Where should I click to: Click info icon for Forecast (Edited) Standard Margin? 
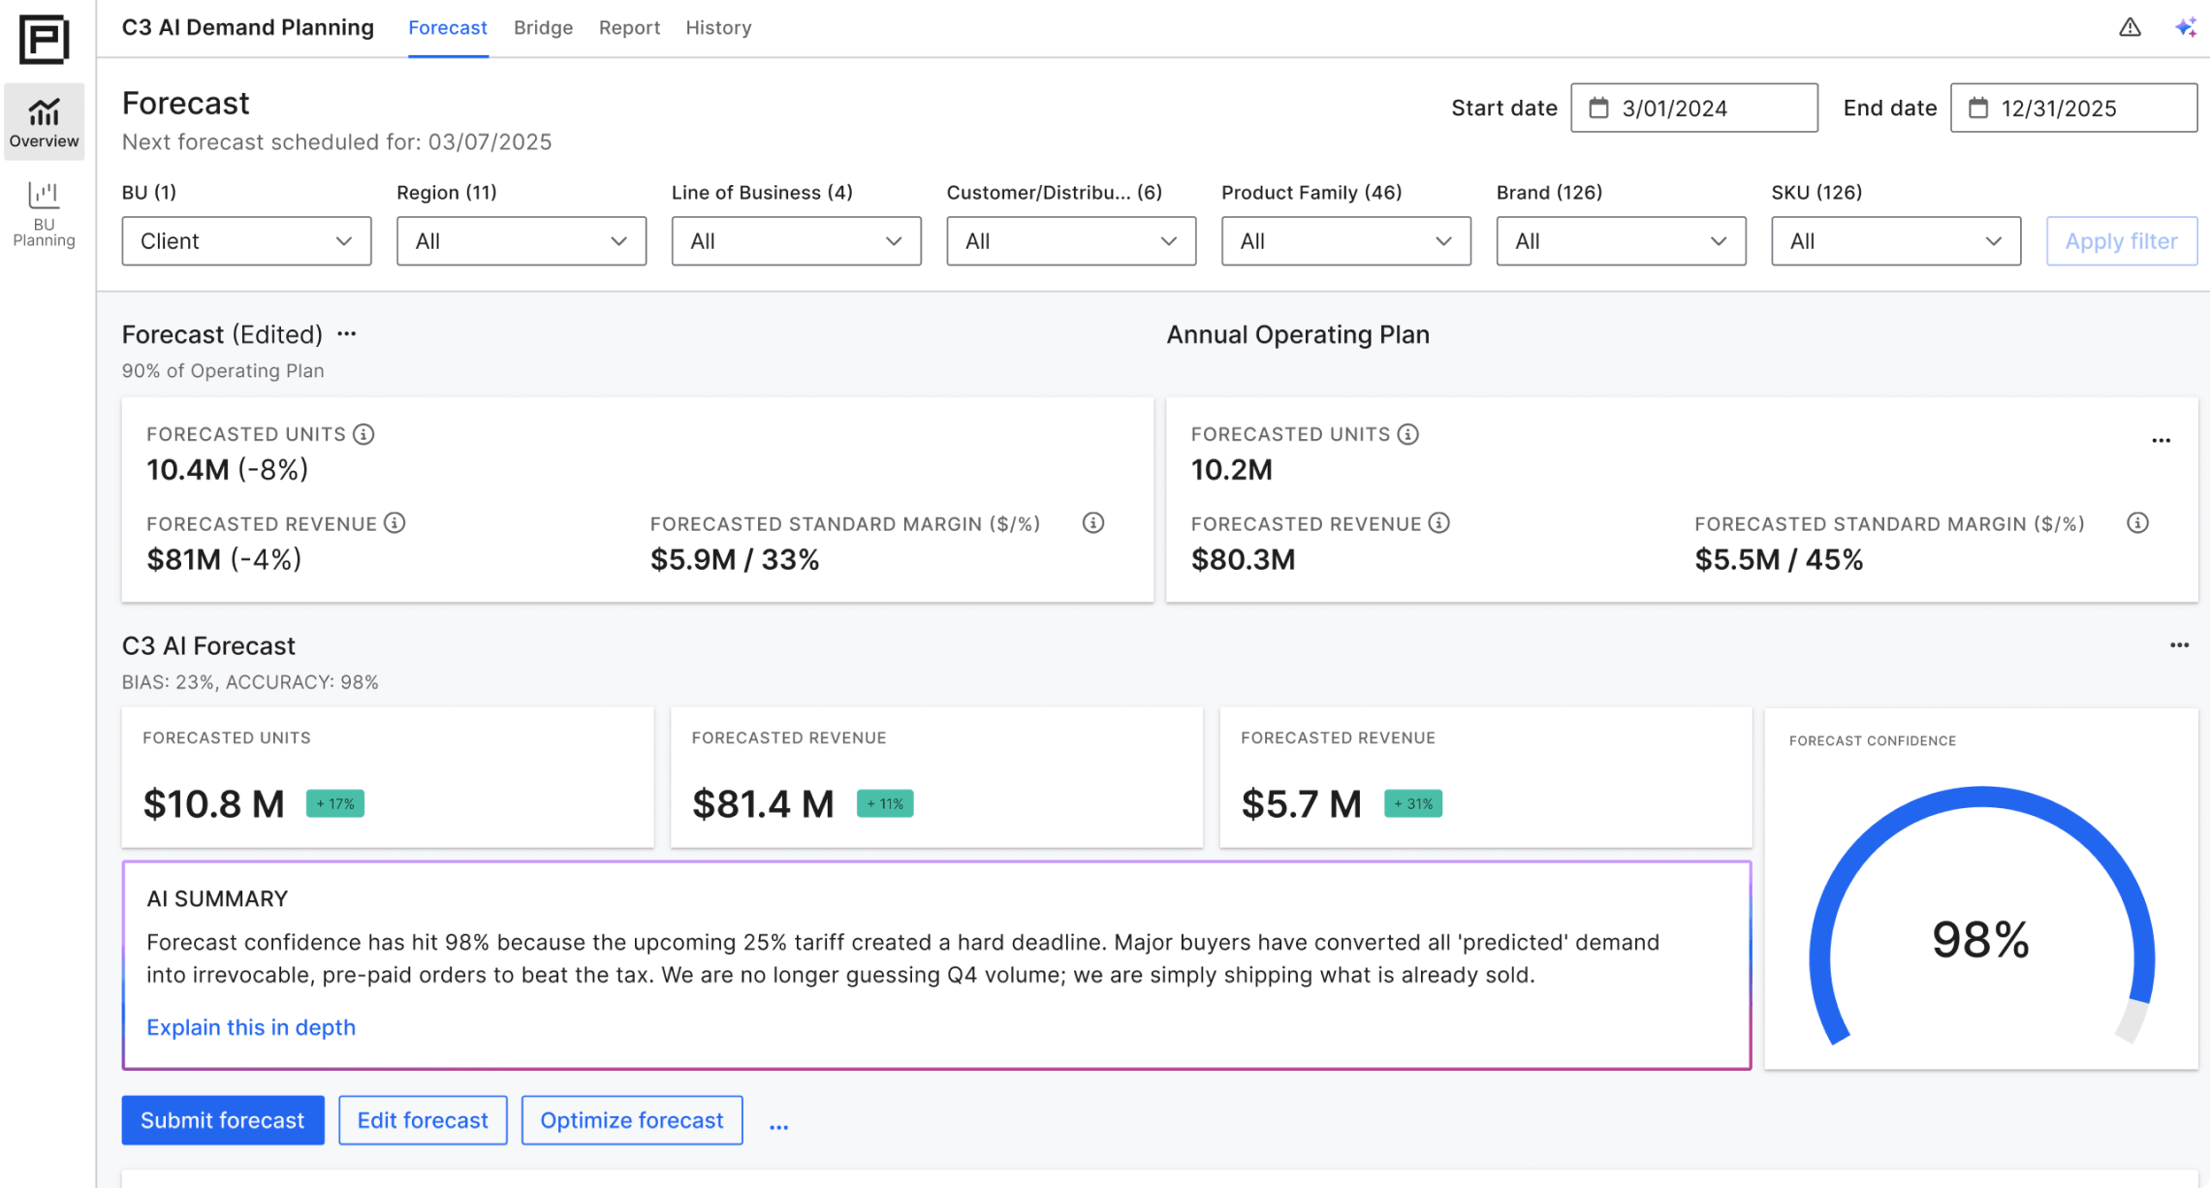tap(1093, 523)
